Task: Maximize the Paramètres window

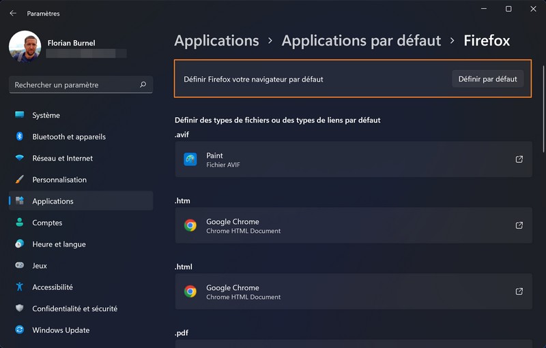Action: click(508, 9)
